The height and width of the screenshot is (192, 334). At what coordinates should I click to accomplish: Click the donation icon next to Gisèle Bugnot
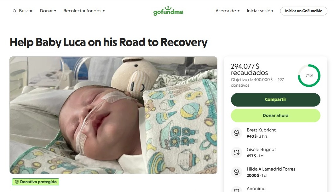click(237, 153)
